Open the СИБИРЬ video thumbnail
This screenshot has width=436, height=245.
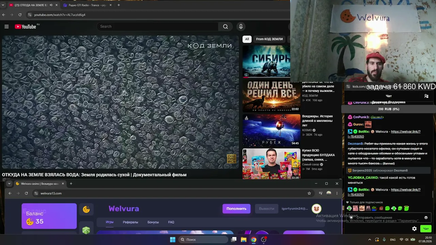(x=266, y=61)
